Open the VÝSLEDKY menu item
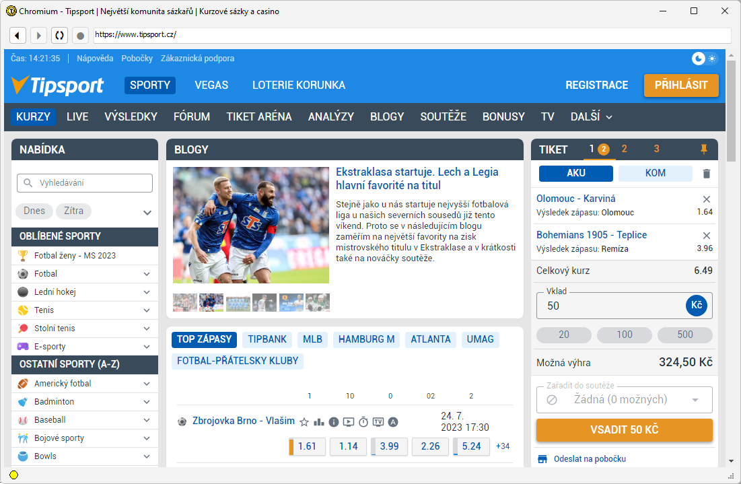 (131, 116)
